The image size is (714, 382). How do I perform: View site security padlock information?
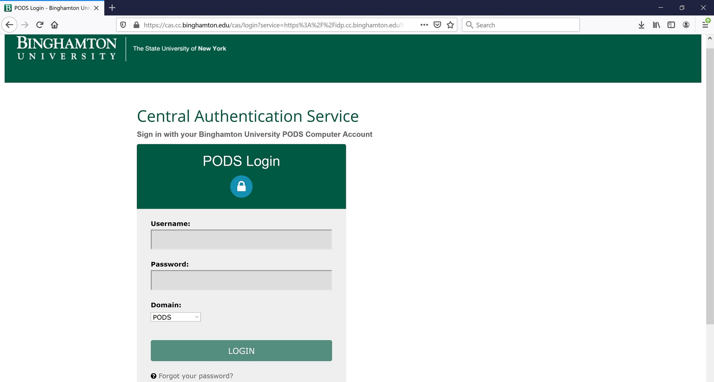click(136, 25)
